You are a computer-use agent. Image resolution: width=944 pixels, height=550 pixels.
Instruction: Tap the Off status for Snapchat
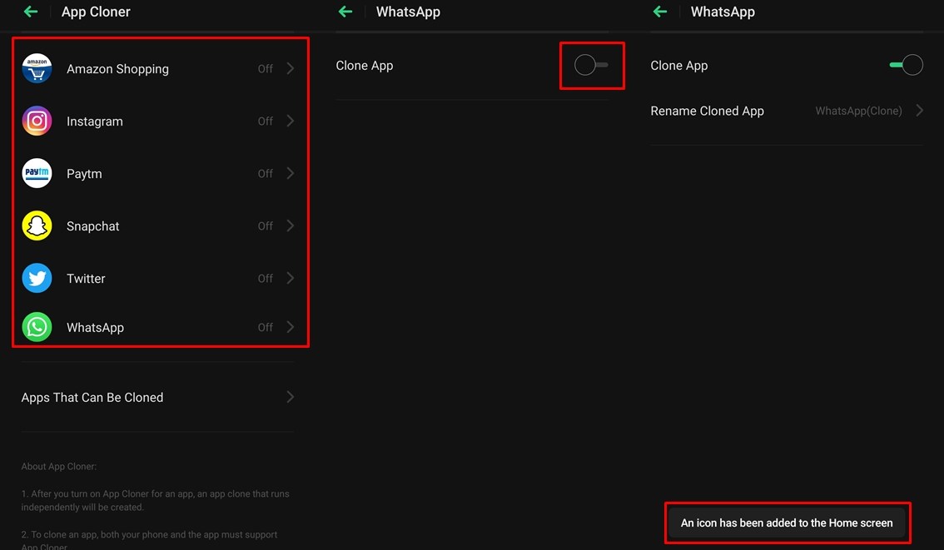tap(266, 225)
